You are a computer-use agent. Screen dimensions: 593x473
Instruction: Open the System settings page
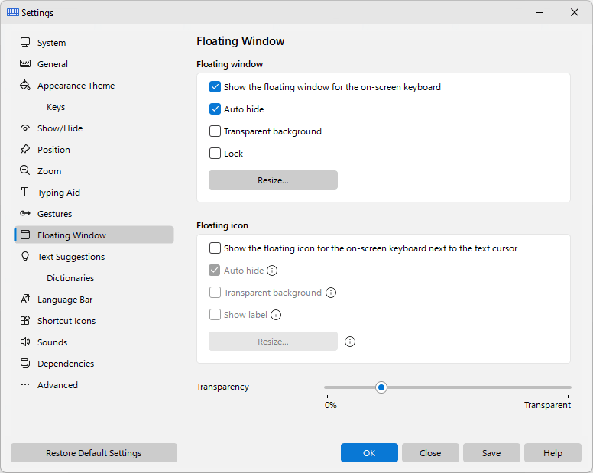[x=94, y=43]
